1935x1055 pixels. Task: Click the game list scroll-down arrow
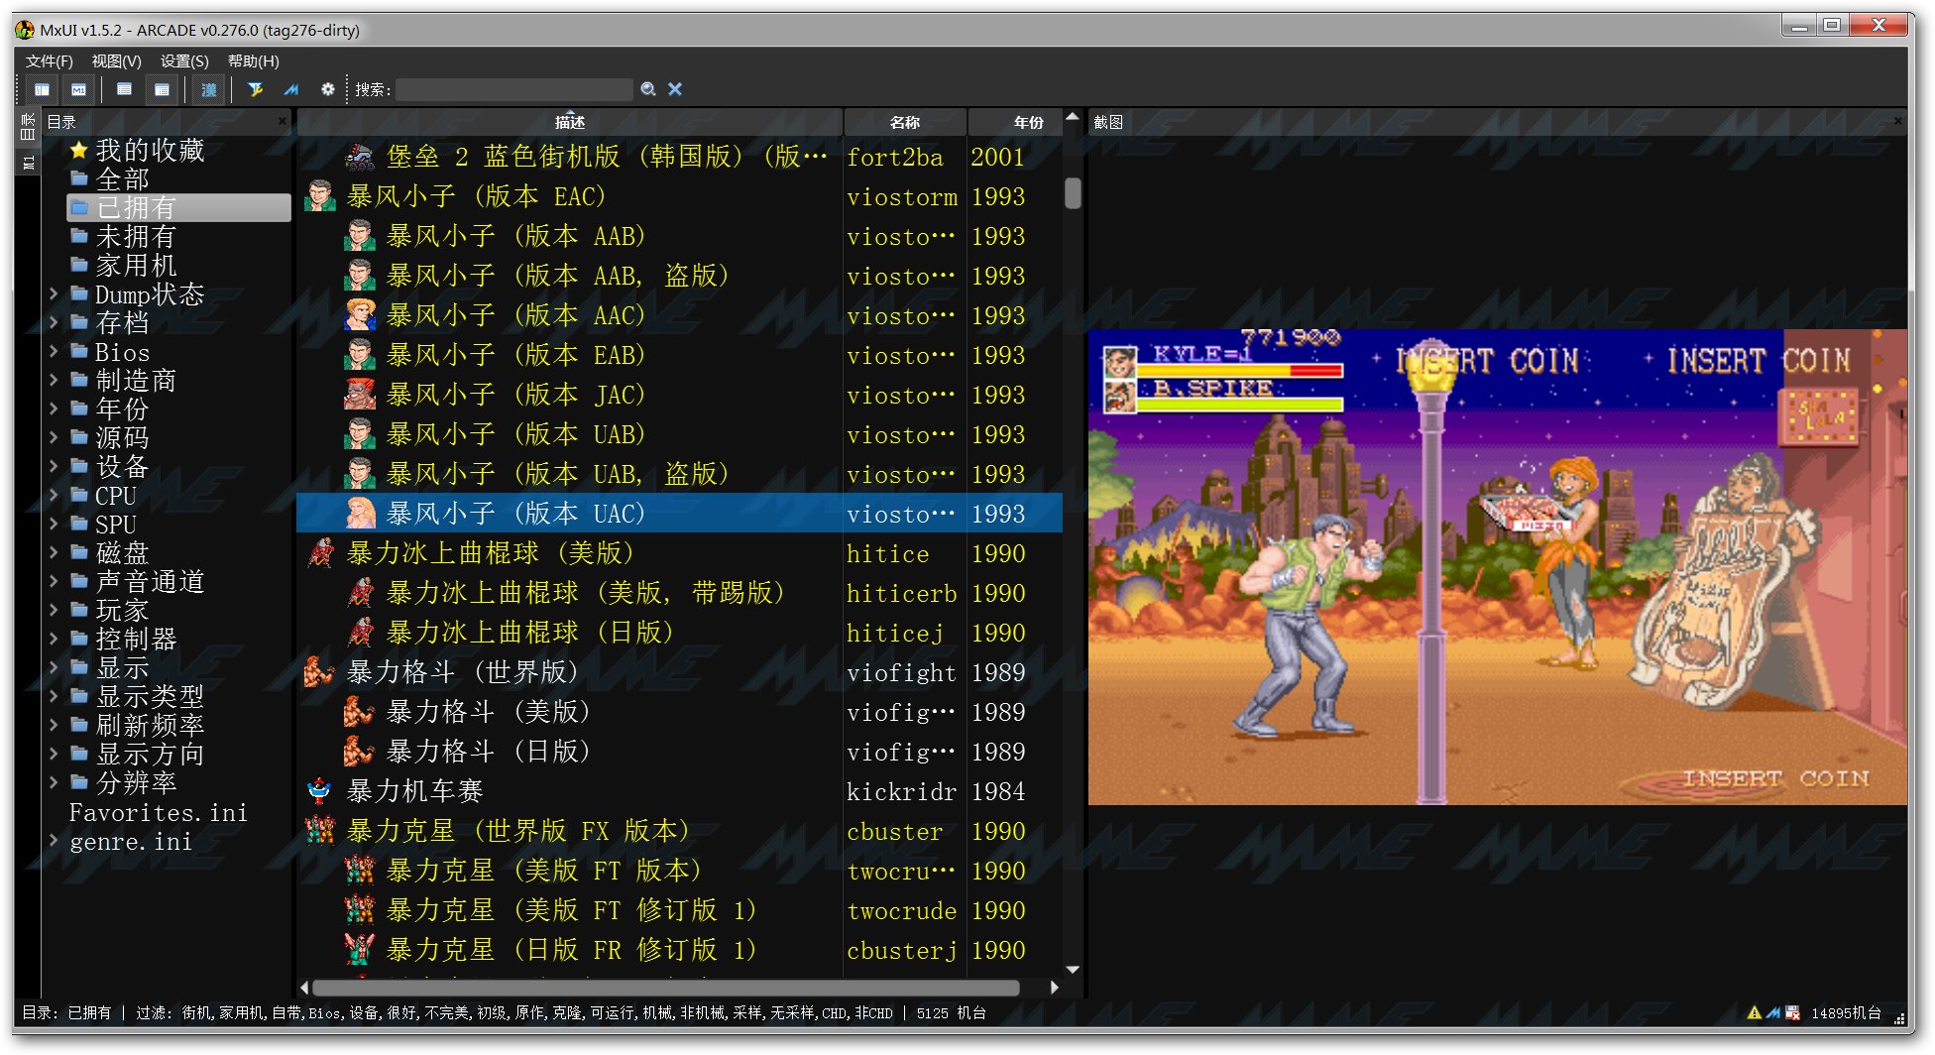point(1072,969)
